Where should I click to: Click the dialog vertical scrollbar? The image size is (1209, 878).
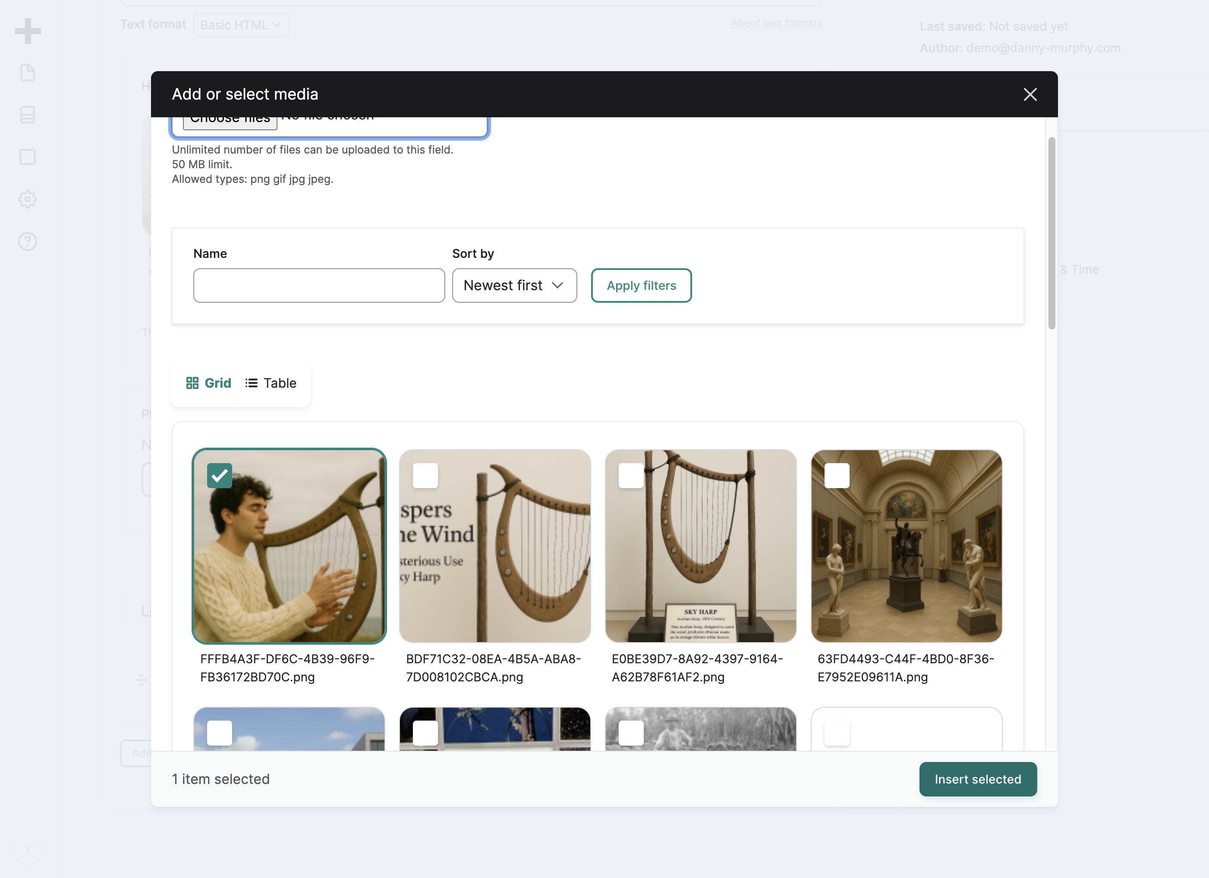1051,233
